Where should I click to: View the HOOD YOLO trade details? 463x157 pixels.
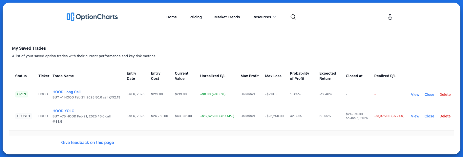(415, 116)
